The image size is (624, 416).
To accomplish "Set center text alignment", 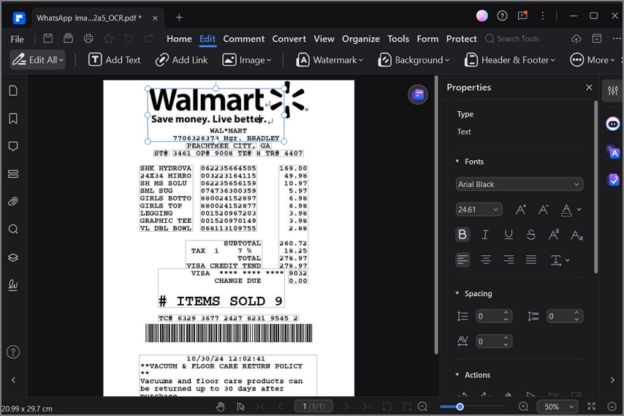I will (485, 260).
